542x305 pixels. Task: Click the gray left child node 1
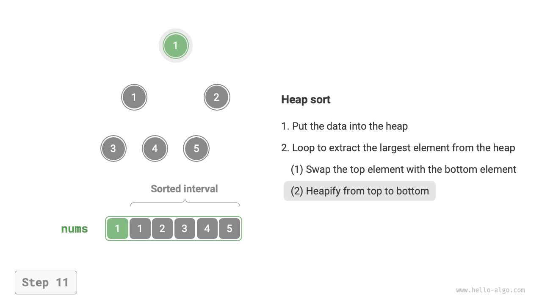click(x=134, y=97)
